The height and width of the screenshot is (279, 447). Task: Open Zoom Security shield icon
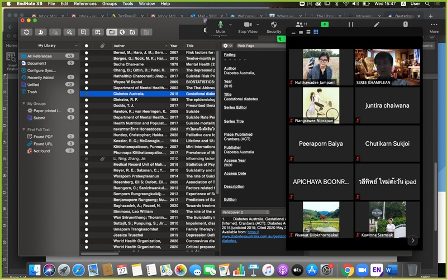tap(274, 26)
